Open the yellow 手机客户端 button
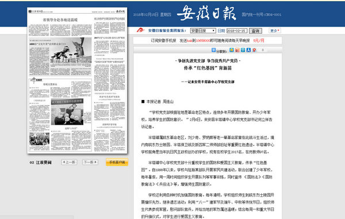 (x=117, y=162)
